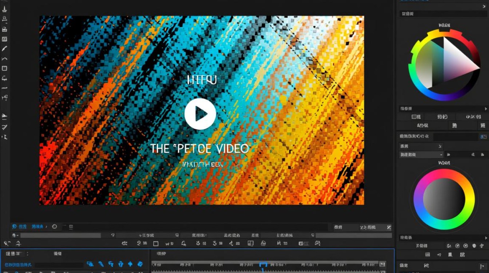489x273 pixels.
Task: Click the square frame icon in the center toolbar
Action: coord(156,244)
